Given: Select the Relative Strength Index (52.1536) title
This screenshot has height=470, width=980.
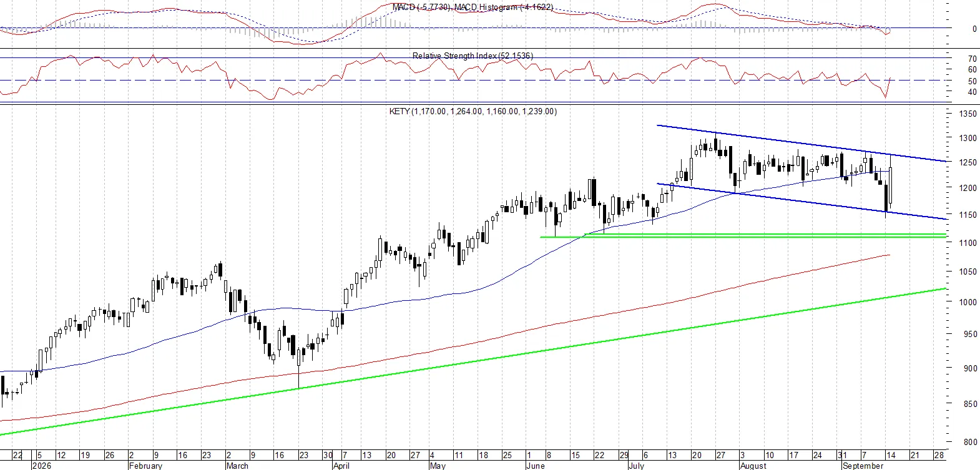Looking at the screenshot, I should click(x=473, y=56).
